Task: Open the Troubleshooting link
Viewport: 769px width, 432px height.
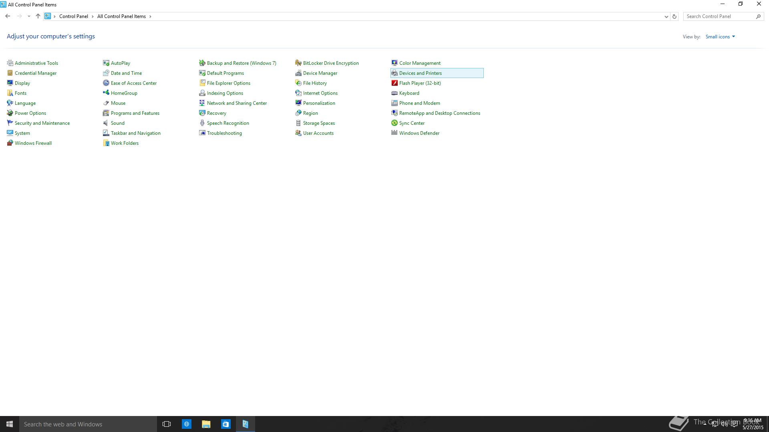Action: click(224, 133)
